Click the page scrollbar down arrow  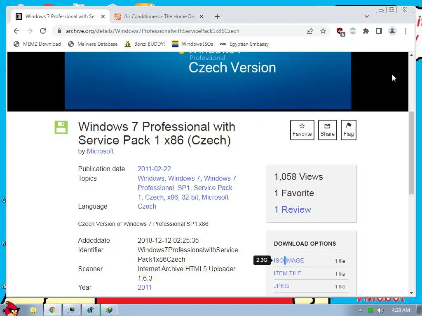(412, 293)
